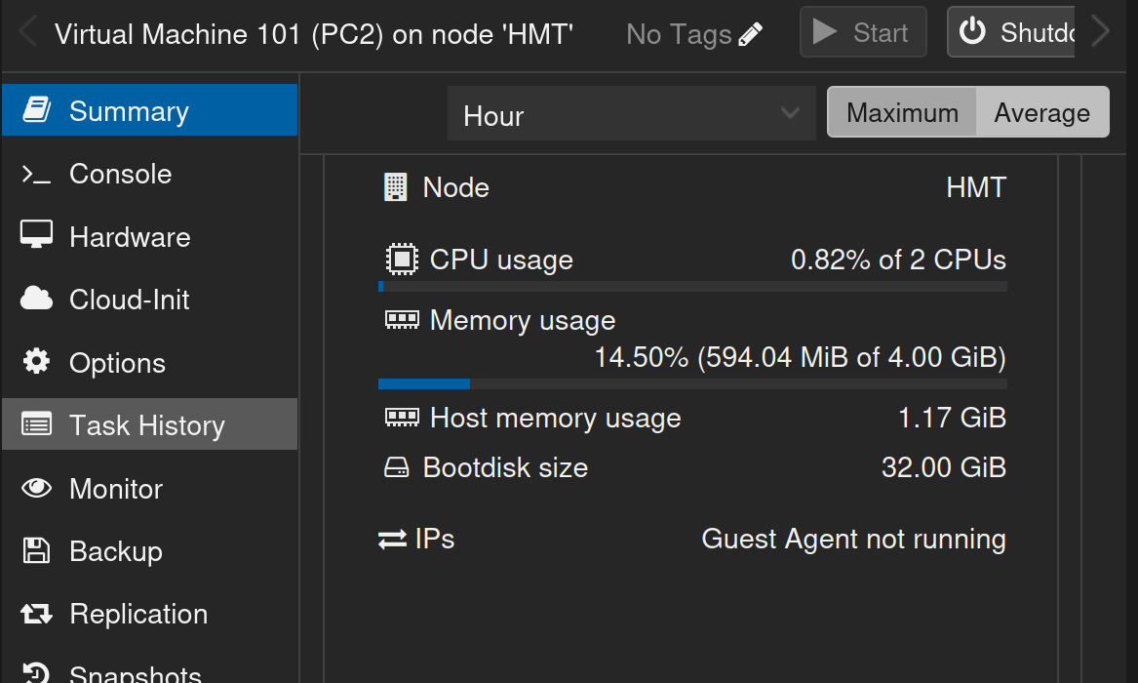Click the timeframe dropdown chevron arrow

pos(790,113)
